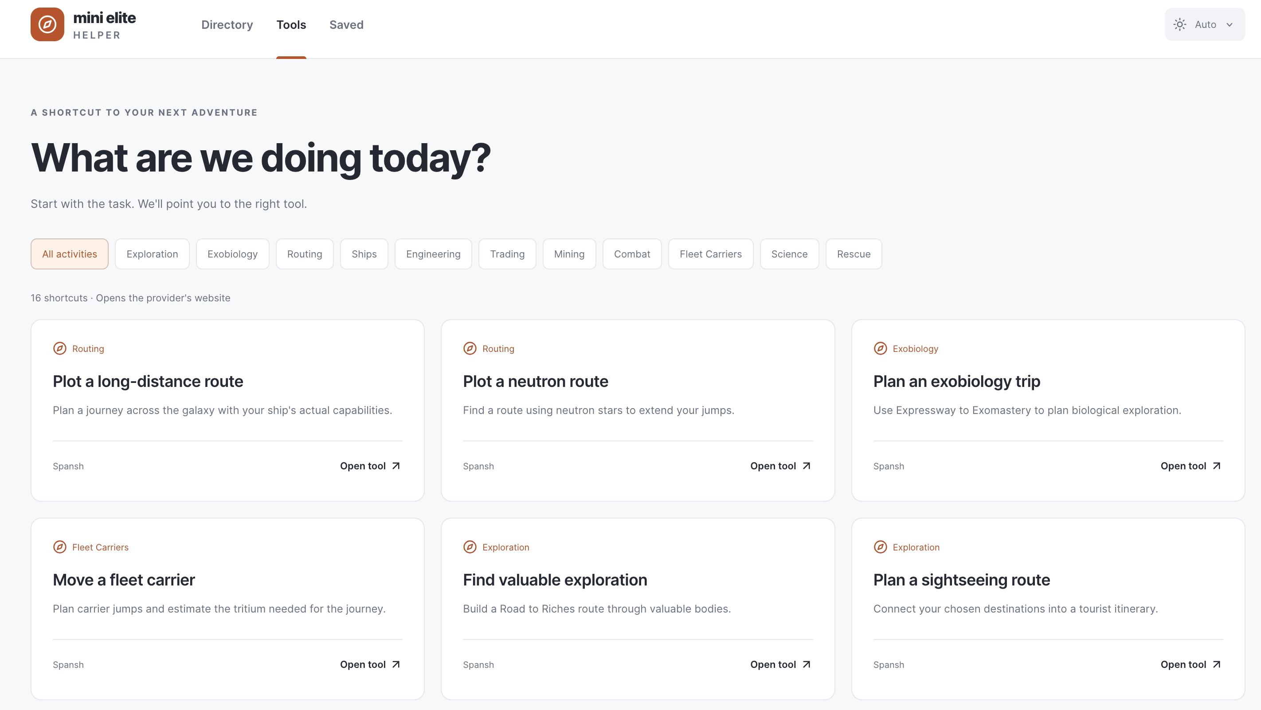The width and height of the screenshot is (1261, 710).
Task: Click compass icon on Move a fleet carrier card
Action: 60,547
